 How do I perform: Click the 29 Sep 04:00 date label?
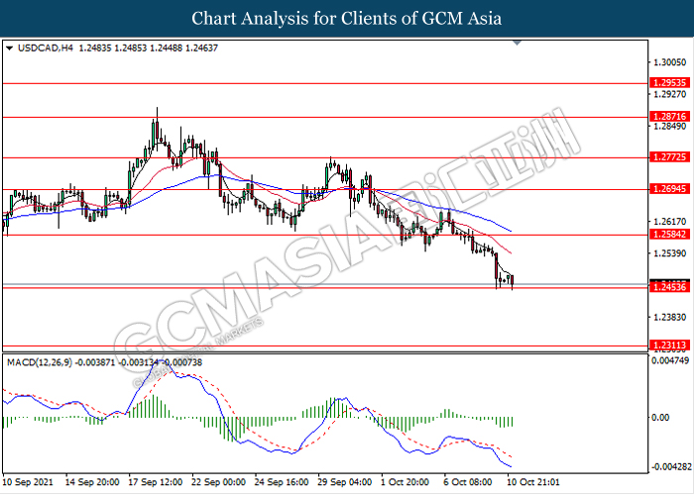click(345, 482)
